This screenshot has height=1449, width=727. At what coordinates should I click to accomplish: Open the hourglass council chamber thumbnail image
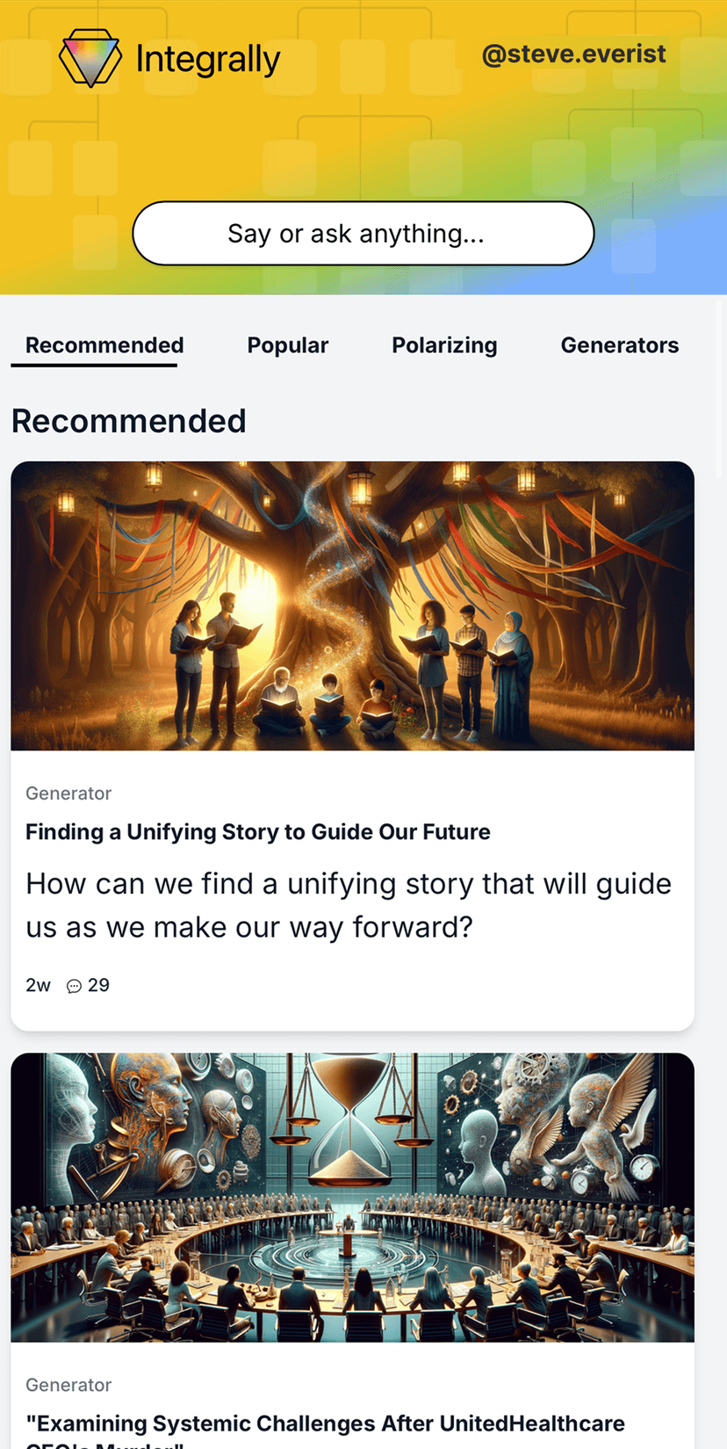point(352,1197)
